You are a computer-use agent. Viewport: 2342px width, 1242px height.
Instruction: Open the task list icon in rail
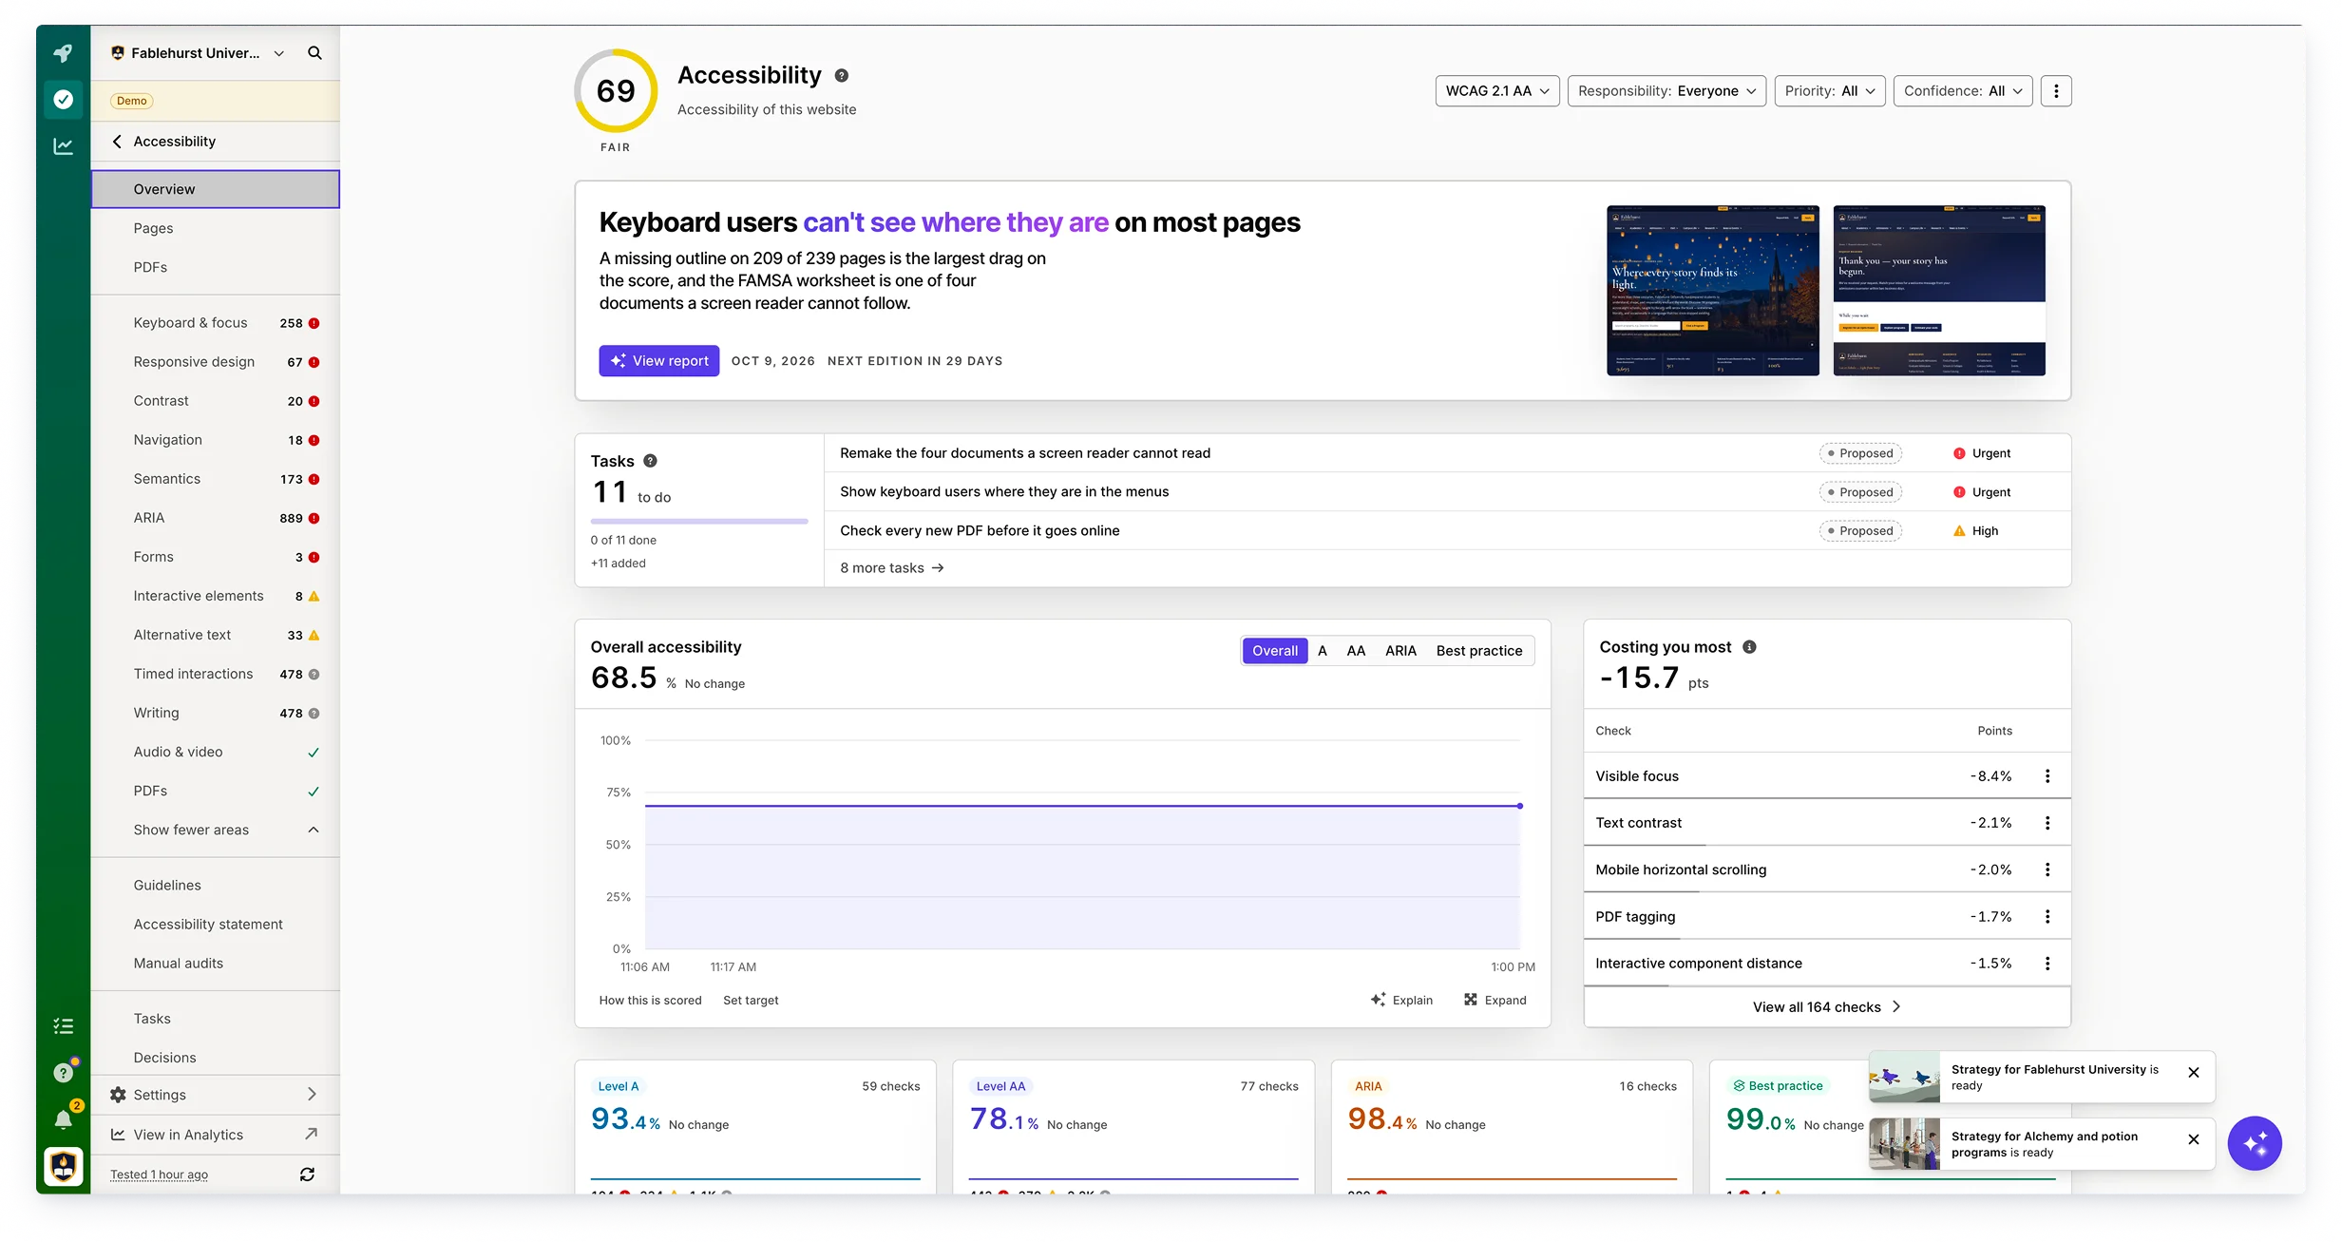coord(63,1025)
